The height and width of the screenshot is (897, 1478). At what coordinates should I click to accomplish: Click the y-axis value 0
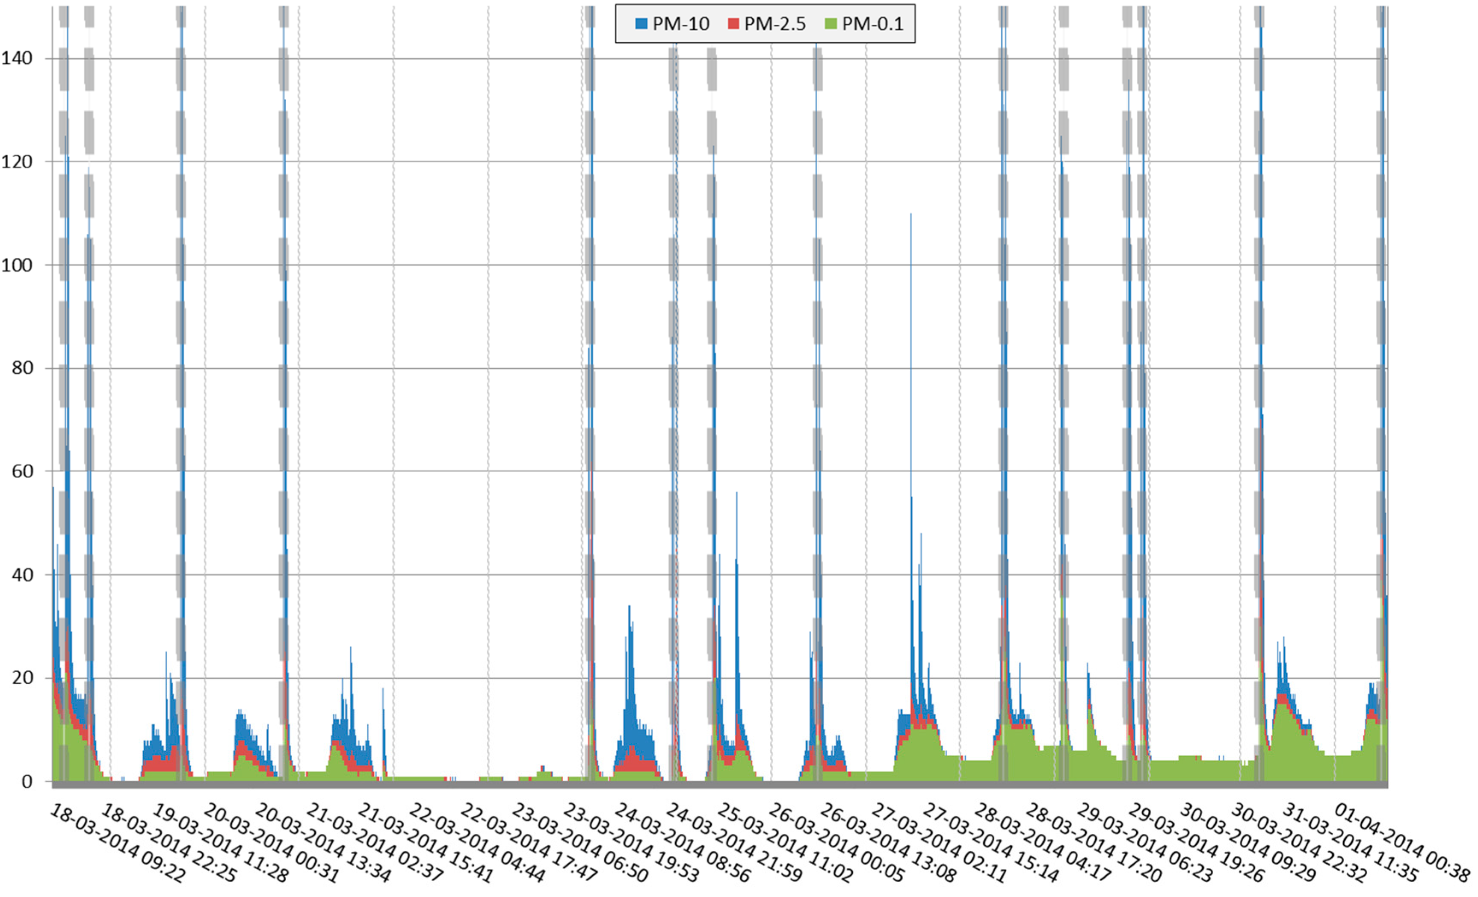tap(27, 781)
